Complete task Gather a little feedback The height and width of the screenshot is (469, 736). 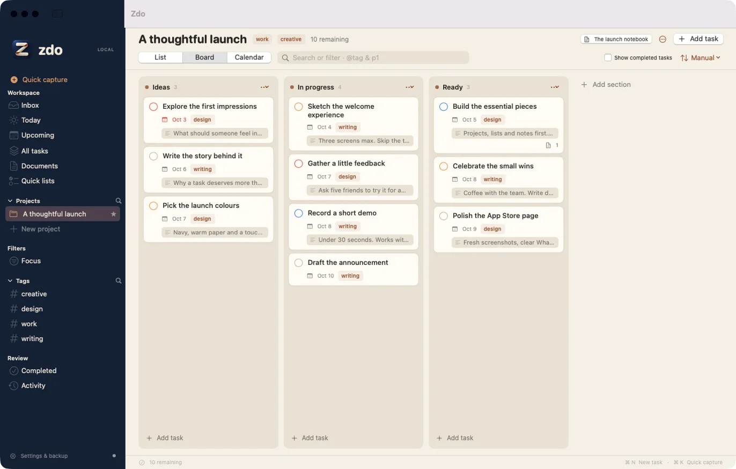(299, 163)
